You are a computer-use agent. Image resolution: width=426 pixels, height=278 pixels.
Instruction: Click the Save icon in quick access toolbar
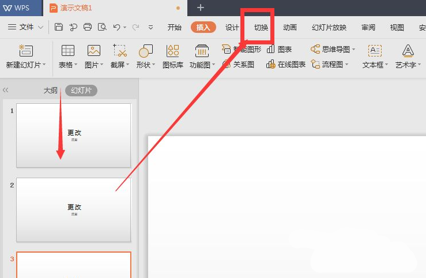[x=59, y=27]
